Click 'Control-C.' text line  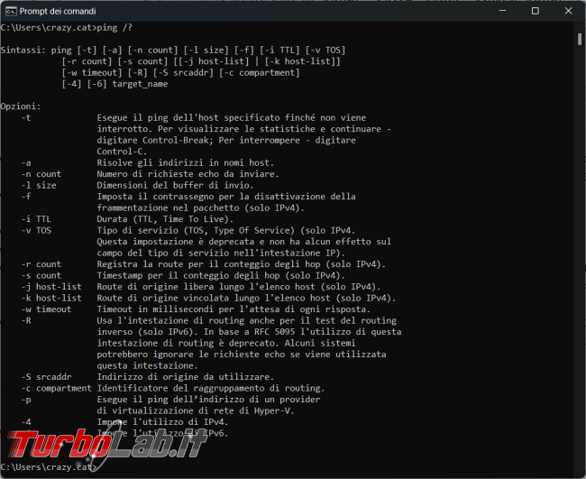123,152
